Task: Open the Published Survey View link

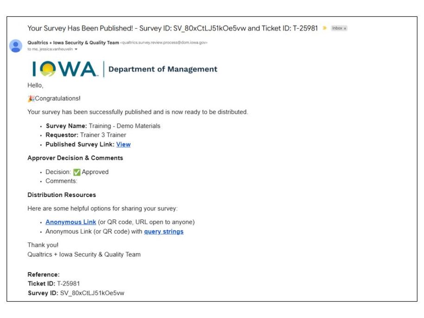Action: coord(123,145)
